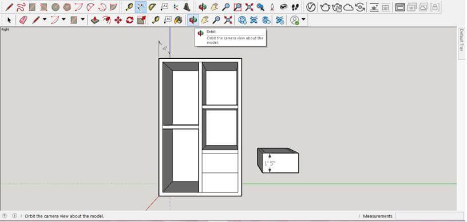Select the Scale tool
The width and height of the screenshot is (467, 222).
click(x=141, y=20)
